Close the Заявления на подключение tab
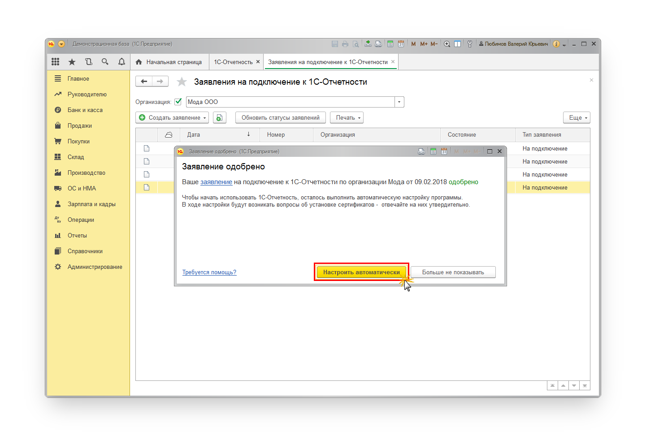646x436 pixels. [393, 61]
